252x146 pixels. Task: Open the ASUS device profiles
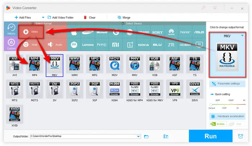pos(199,32)
